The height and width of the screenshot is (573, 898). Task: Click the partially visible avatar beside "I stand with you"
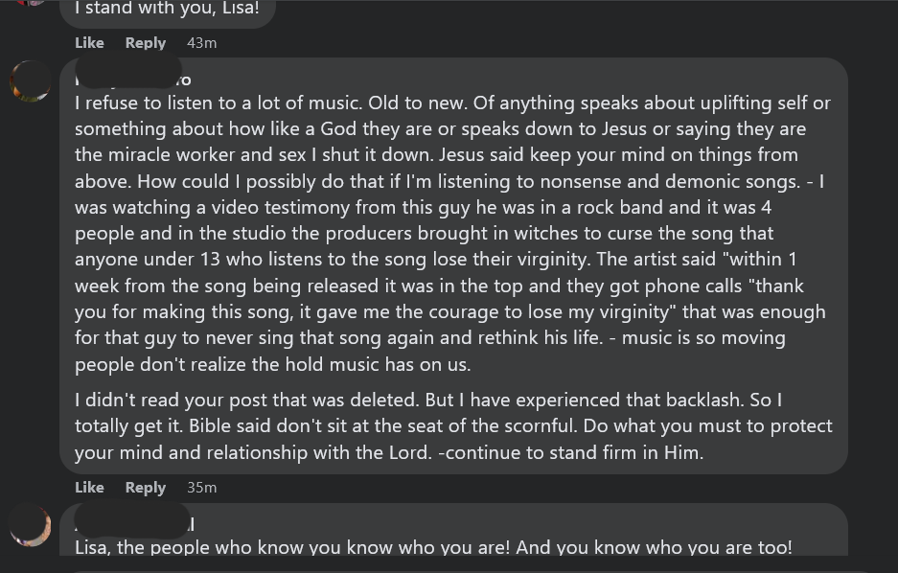pos(31,3)
